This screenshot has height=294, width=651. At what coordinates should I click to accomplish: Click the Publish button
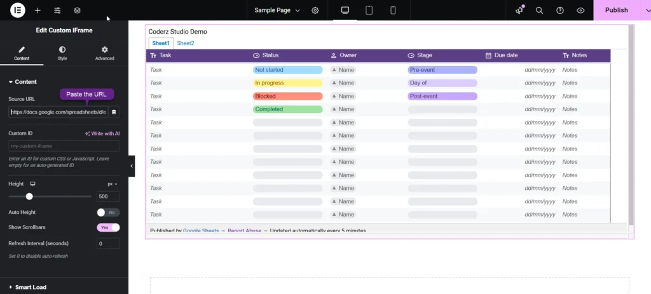pos(616,10)
